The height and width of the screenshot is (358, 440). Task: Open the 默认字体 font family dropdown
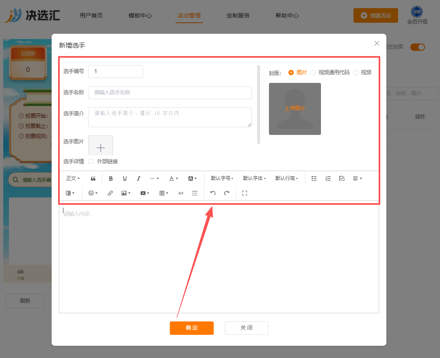click(x=254, y=178)
